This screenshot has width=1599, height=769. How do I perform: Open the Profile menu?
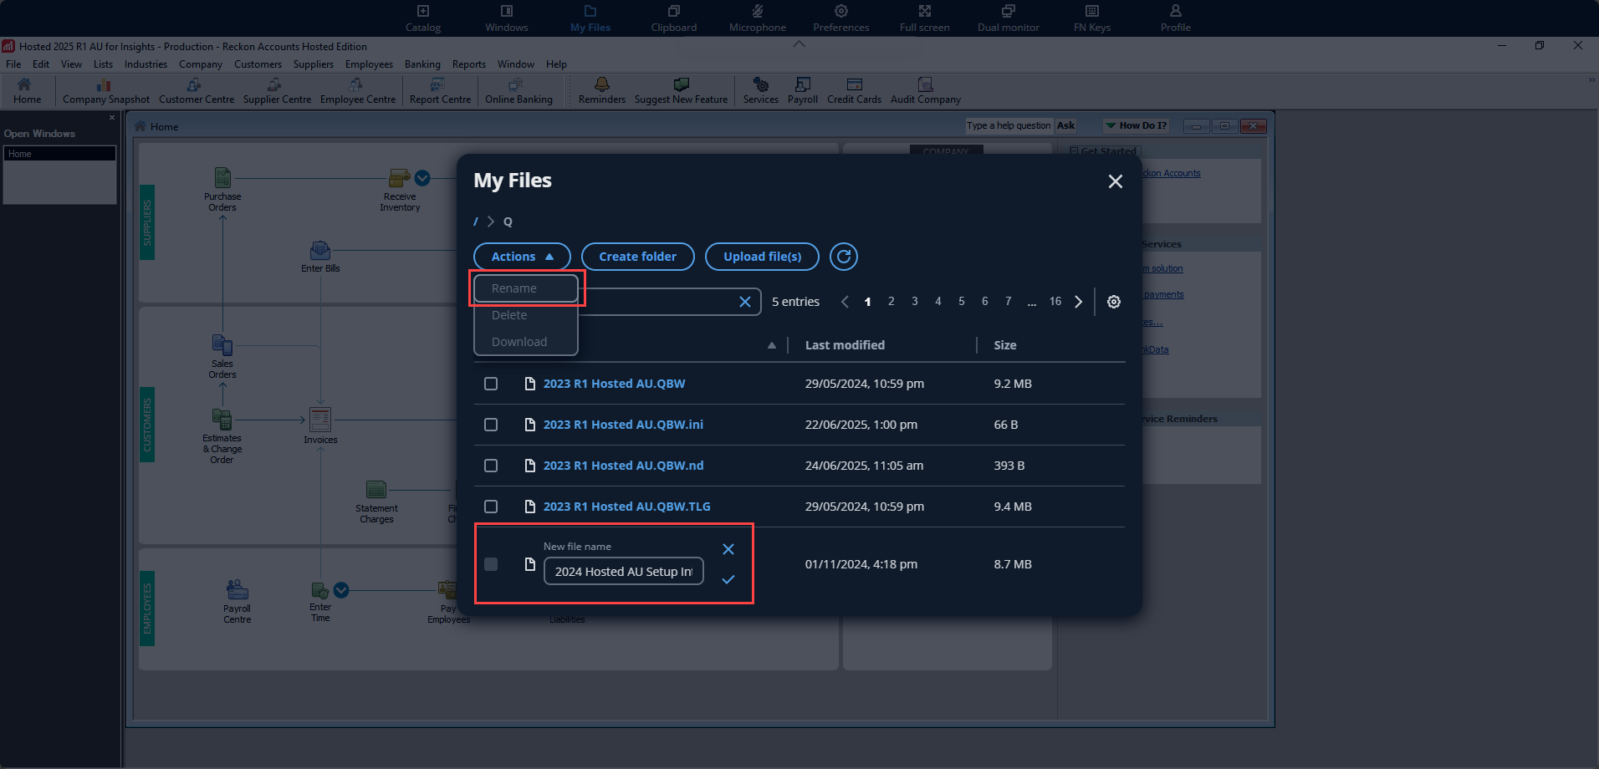click(1176, 18)
